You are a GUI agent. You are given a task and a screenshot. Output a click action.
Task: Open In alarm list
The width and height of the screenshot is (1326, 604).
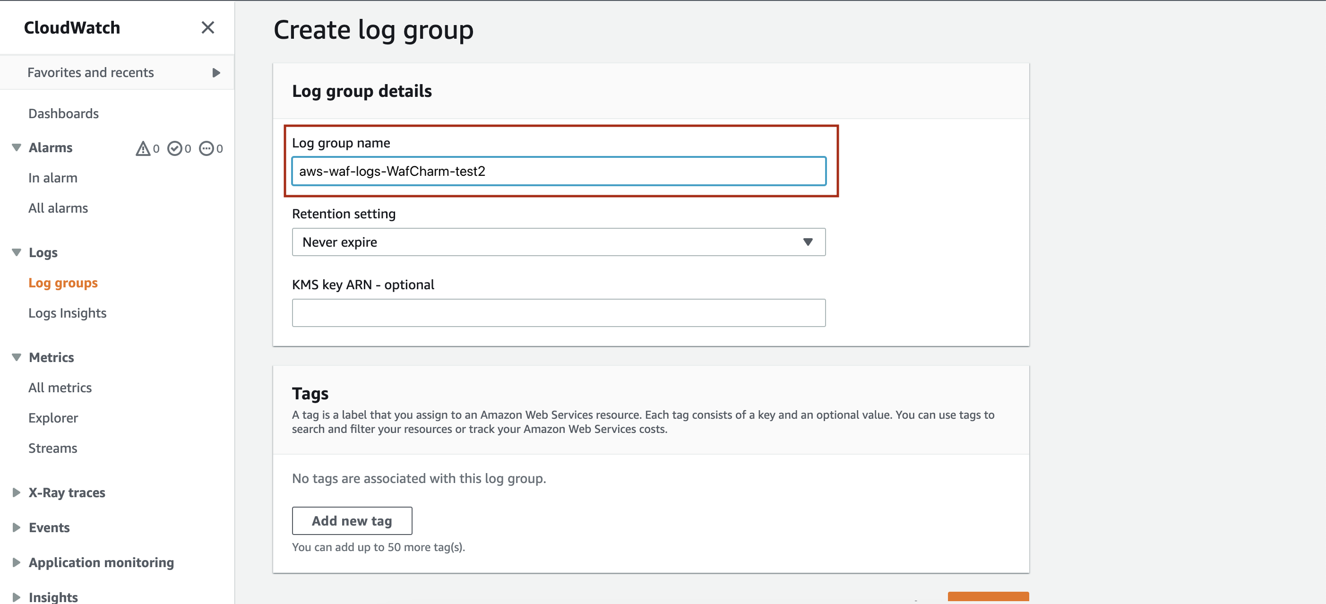[52, 178]
